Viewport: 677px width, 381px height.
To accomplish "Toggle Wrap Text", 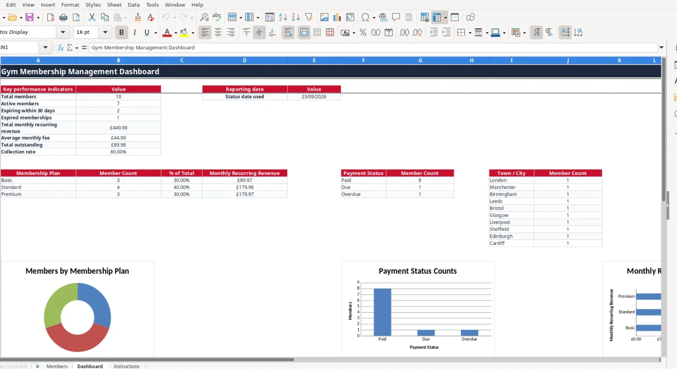I will 288,33.
